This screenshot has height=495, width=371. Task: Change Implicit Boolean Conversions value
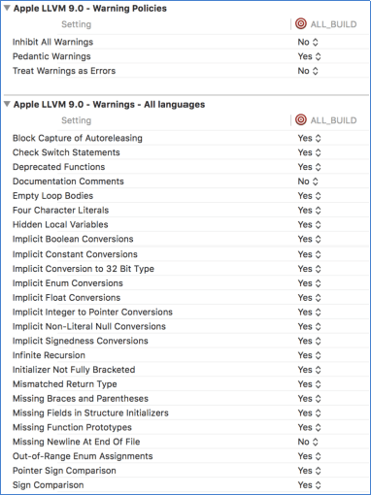309,239
